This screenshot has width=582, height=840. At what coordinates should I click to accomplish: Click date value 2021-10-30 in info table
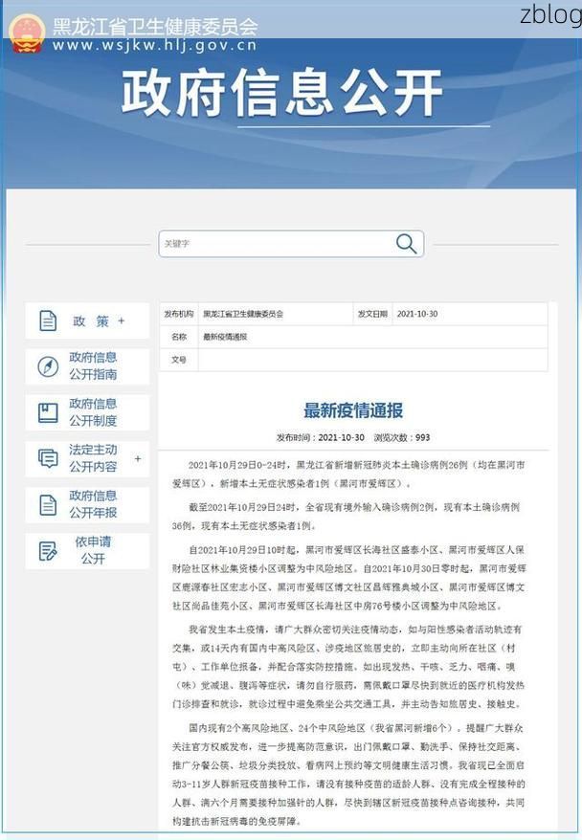(x=417, y=314)
